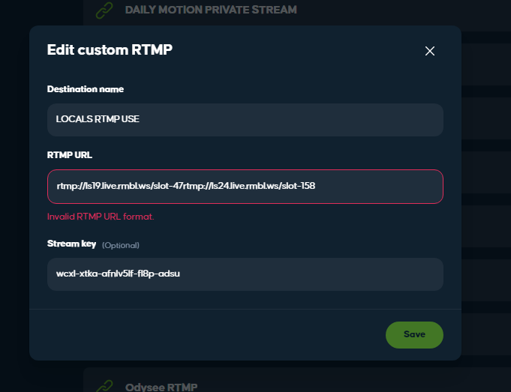Click the (Optional) hint text
Viewport: 511px width, 392px height.
[x=121, y=245]
